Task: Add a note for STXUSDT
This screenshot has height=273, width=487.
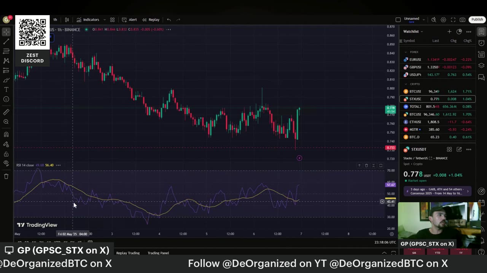Action: click(459, 149)
